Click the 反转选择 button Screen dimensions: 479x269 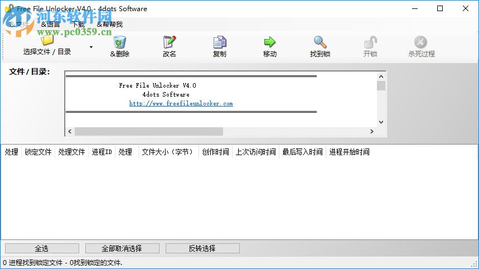coord(202,248)
